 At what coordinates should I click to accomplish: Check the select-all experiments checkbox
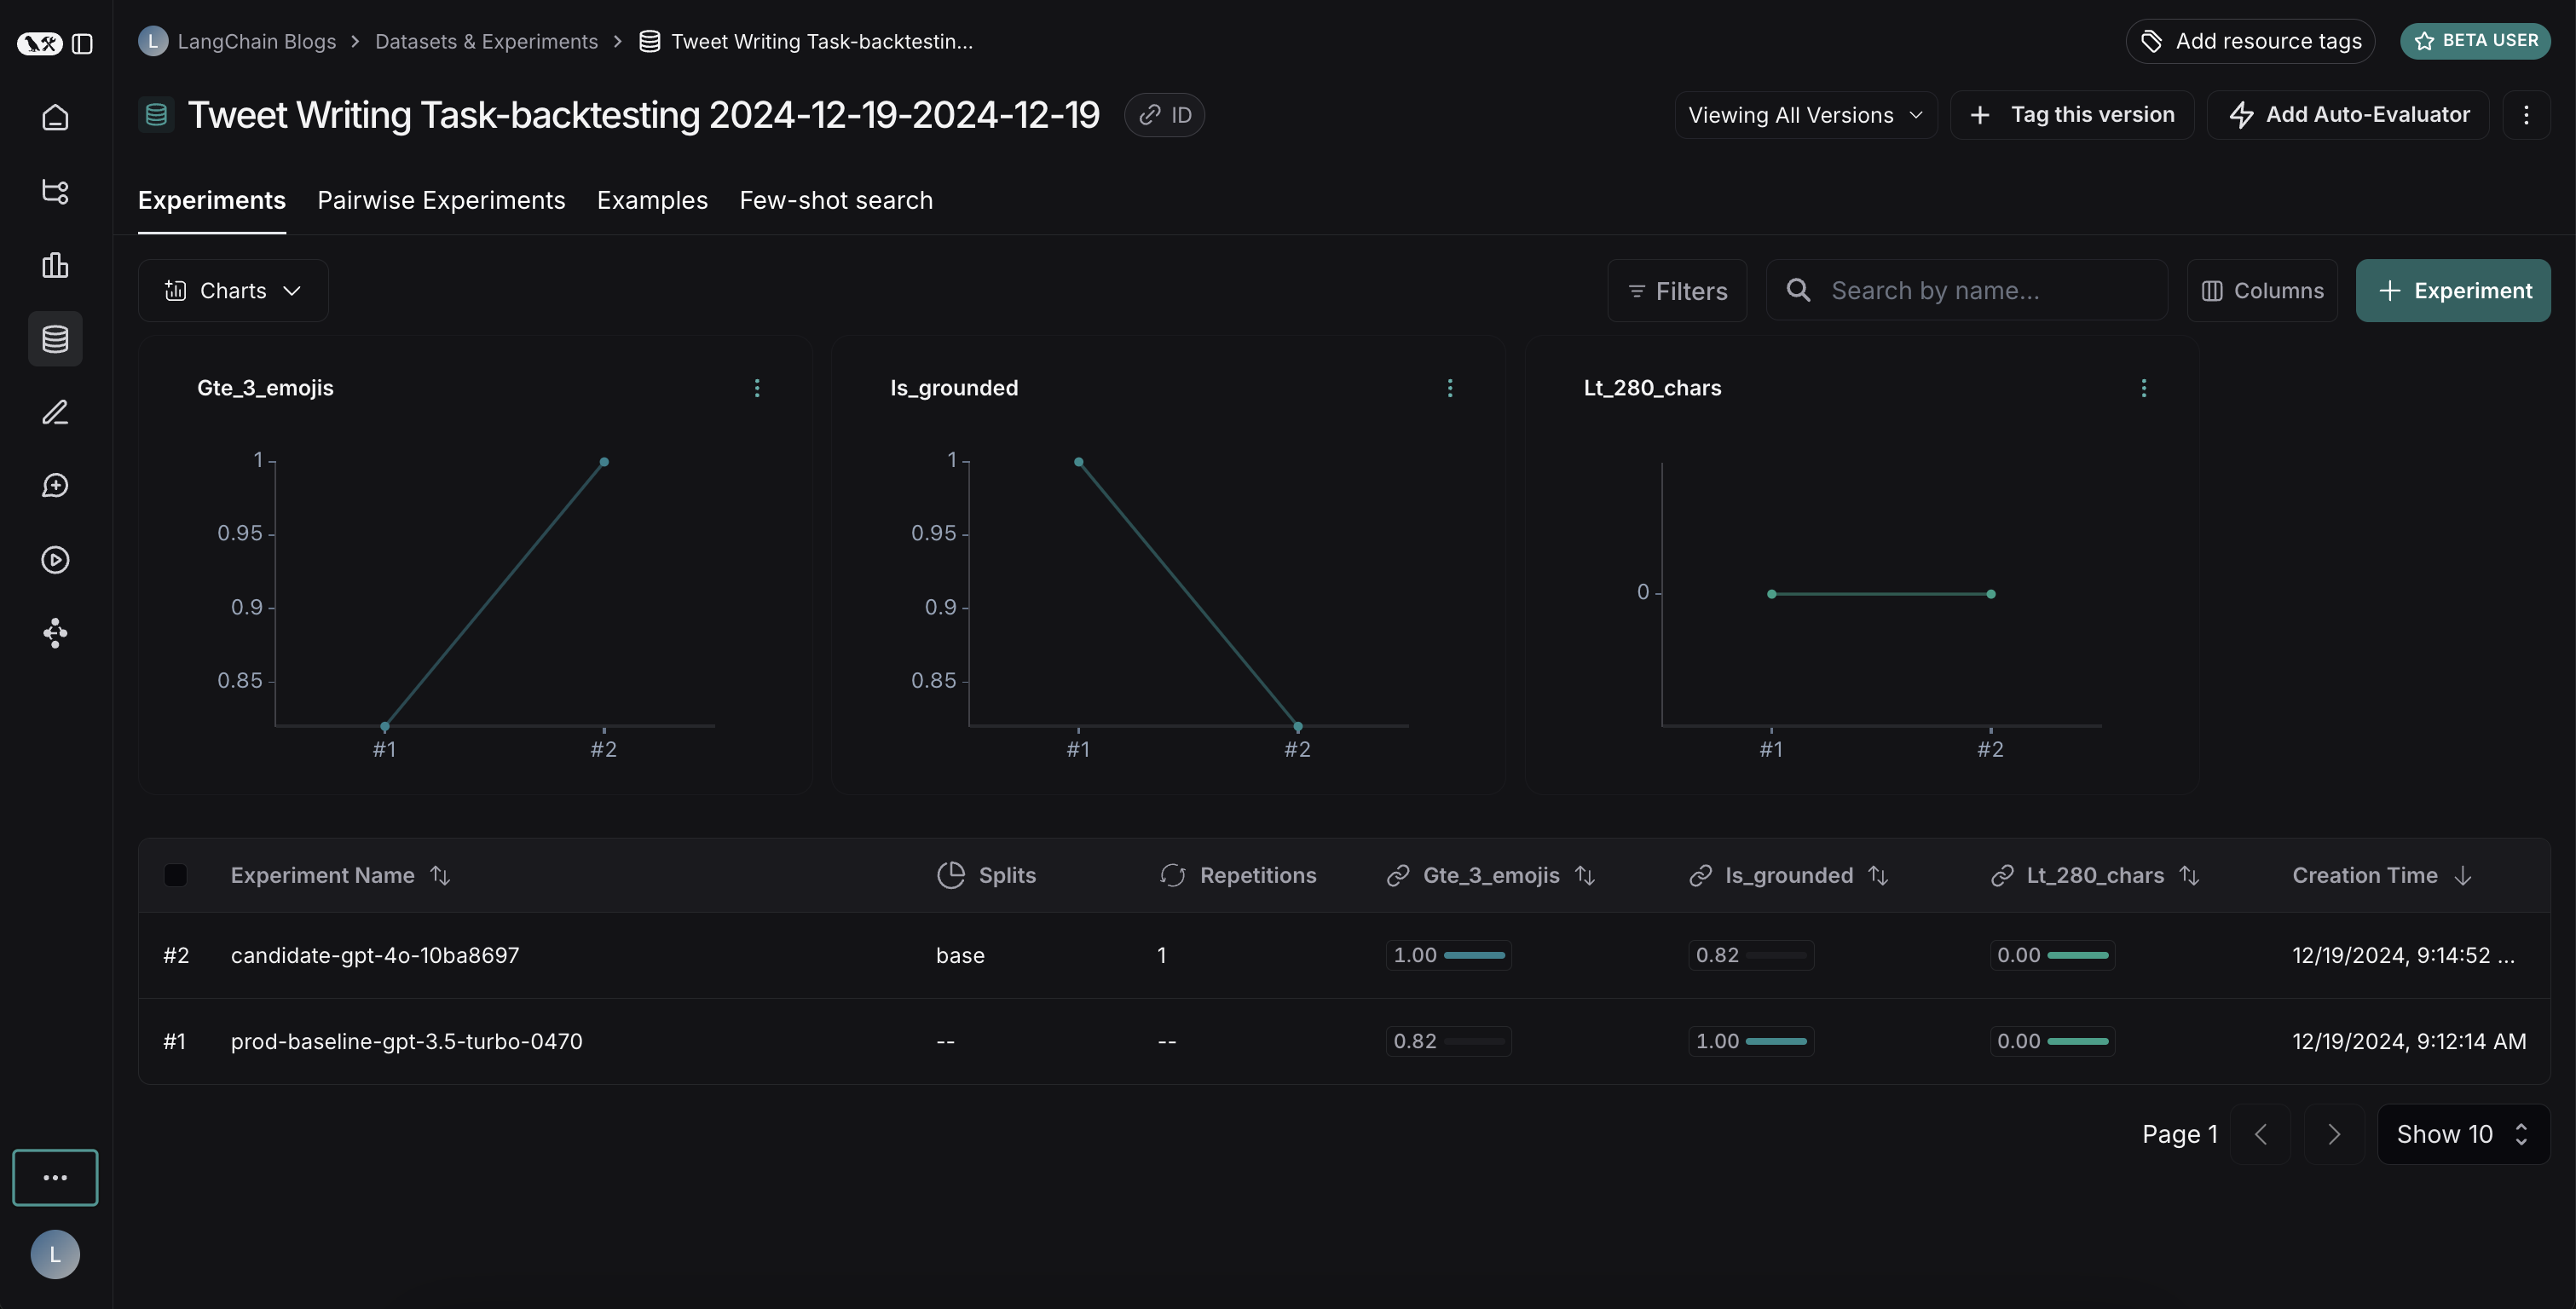[175, 875]
